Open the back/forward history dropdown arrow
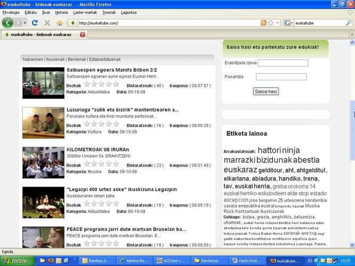 pos(25,23)
